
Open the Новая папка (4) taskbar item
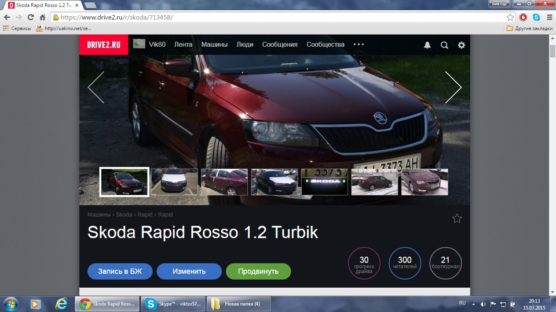coord(239,304)
